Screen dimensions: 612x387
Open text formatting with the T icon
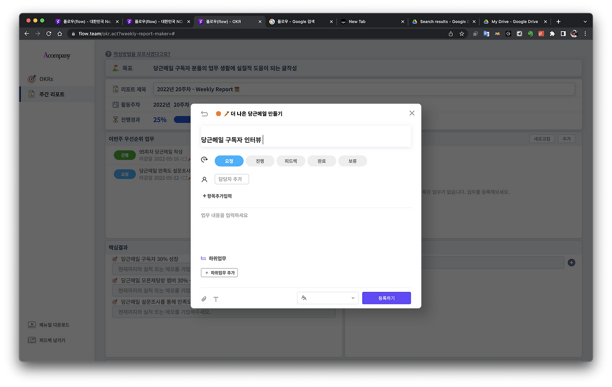216,299
